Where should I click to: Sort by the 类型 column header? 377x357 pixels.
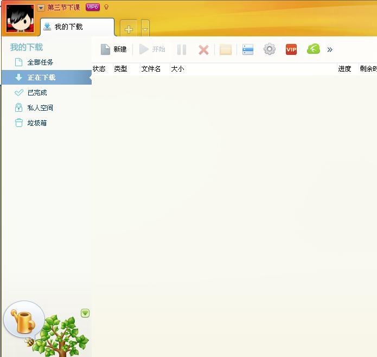click(120, 69)
